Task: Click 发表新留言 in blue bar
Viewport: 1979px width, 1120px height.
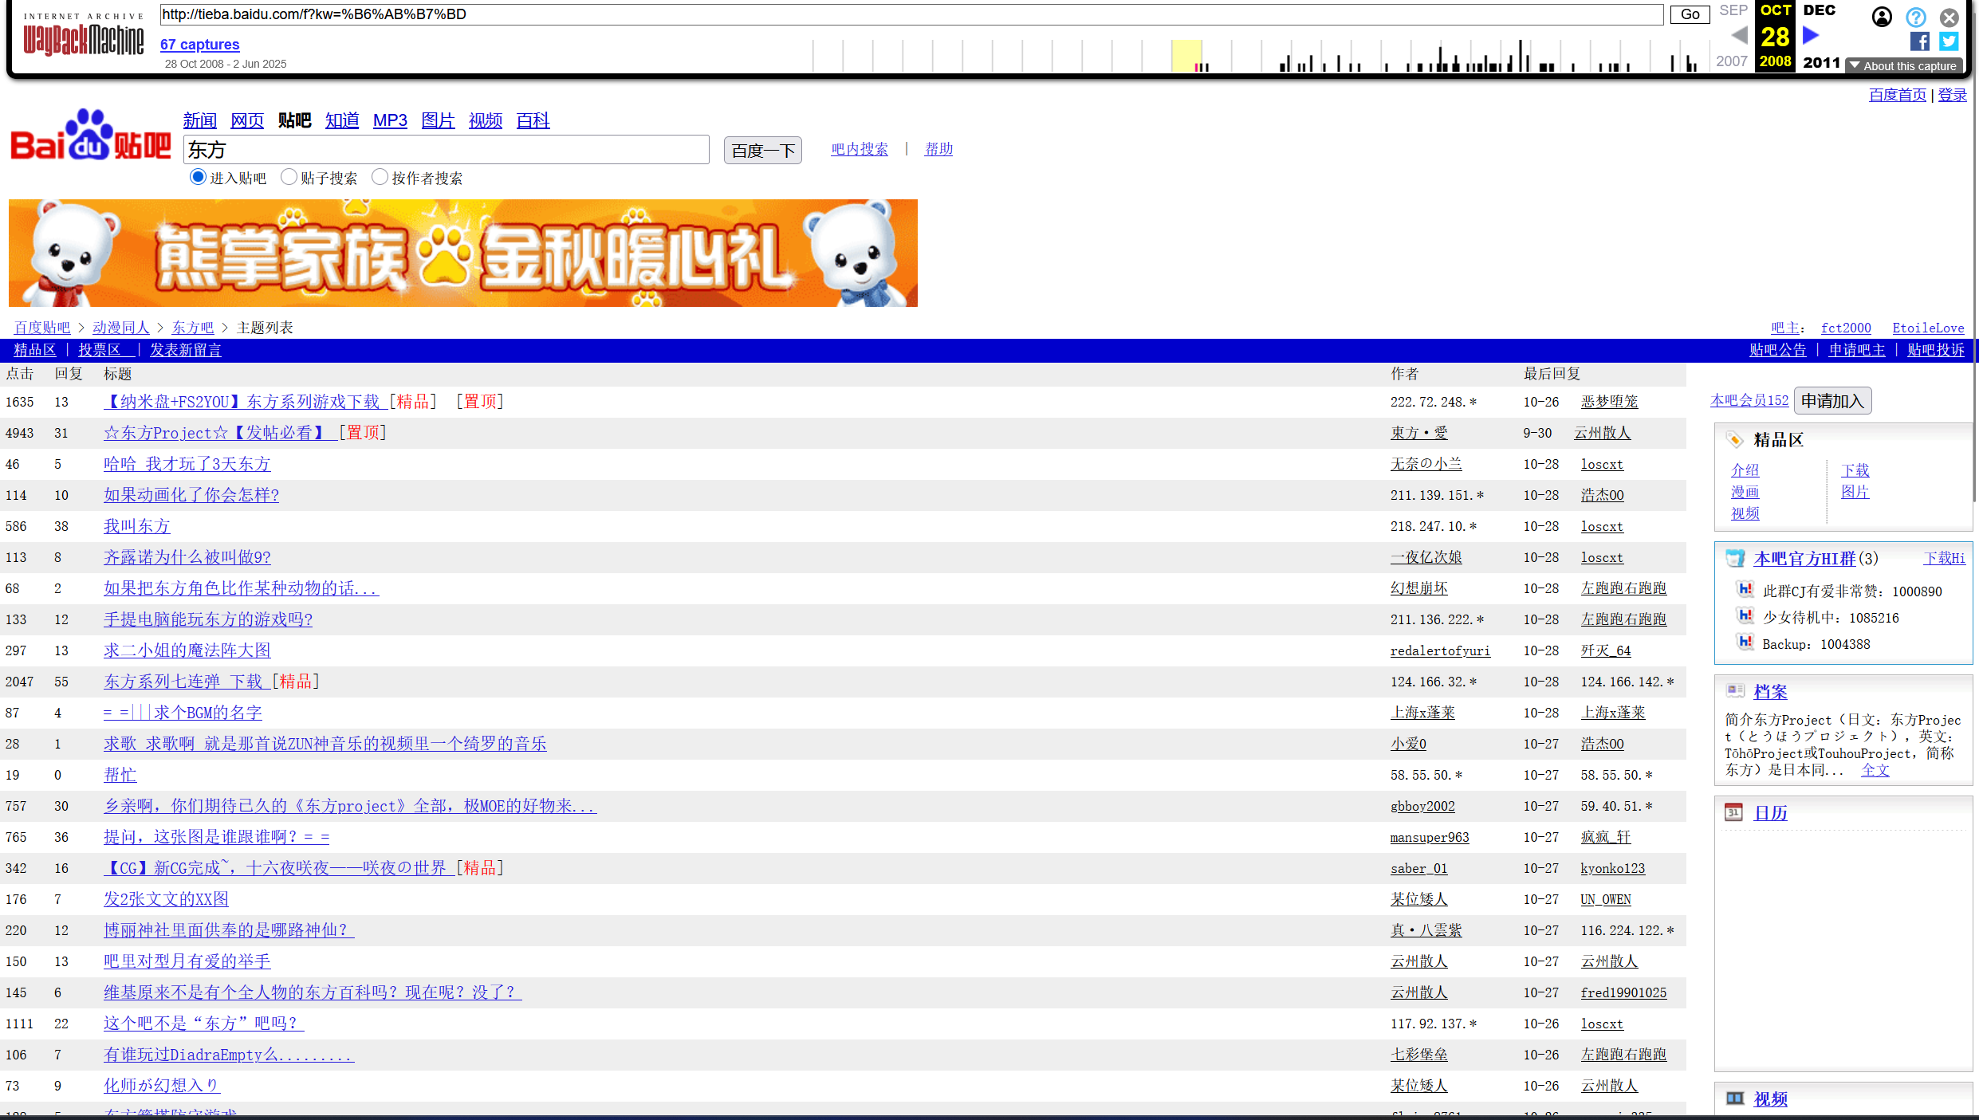Action: 186,350
